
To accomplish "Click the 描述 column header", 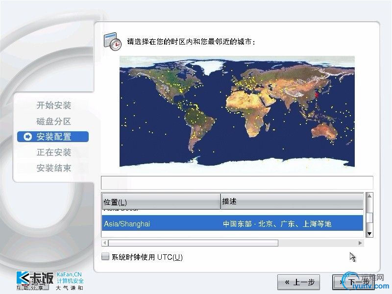I will (292, 201).
